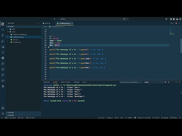Click the Ln 26, Col 7 indicator

pyautogui.click(x=101, y=118)
